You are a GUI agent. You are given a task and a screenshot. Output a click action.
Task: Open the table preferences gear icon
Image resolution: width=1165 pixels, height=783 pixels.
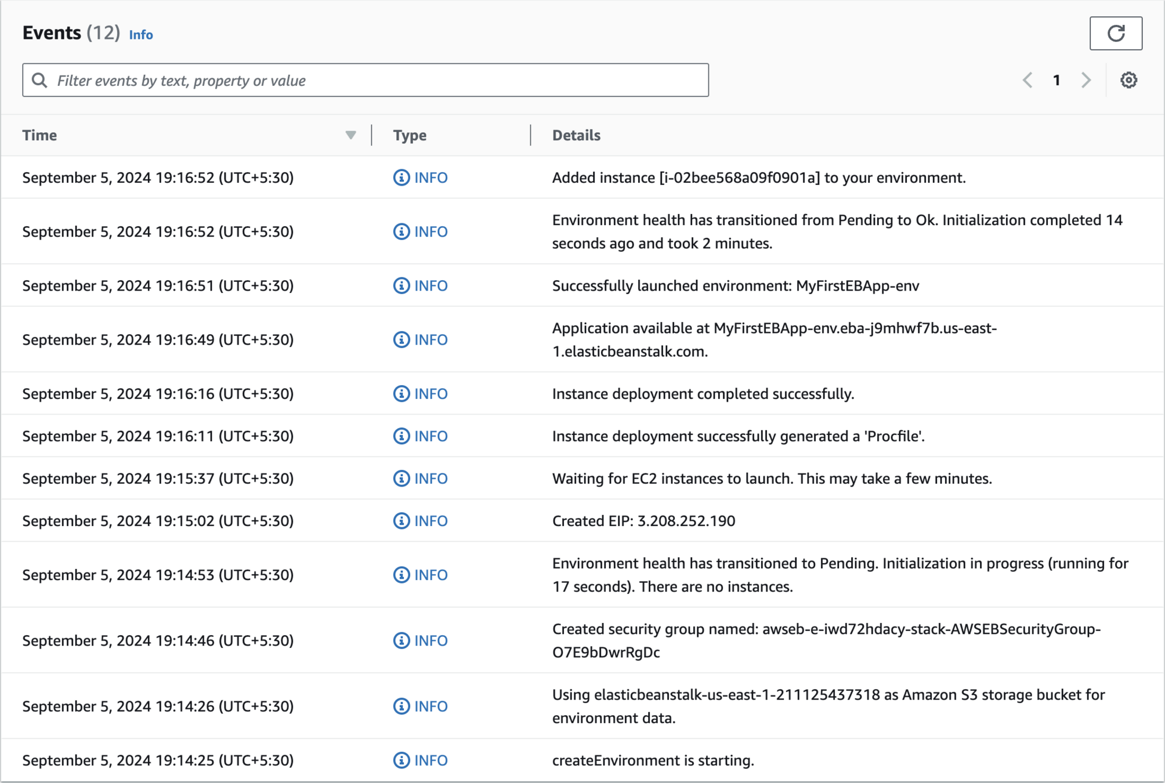[x=1128, y=80]
